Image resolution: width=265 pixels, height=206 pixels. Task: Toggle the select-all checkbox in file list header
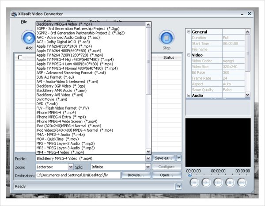tap(20, 57)
